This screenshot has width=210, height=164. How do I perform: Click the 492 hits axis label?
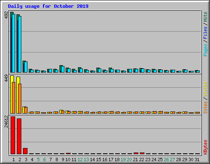[6, 15]
